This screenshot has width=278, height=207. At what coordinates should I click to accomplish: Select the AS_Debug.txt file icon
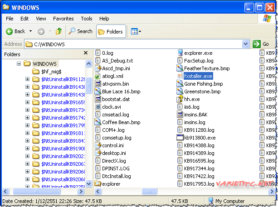click(x=98, y=61)
